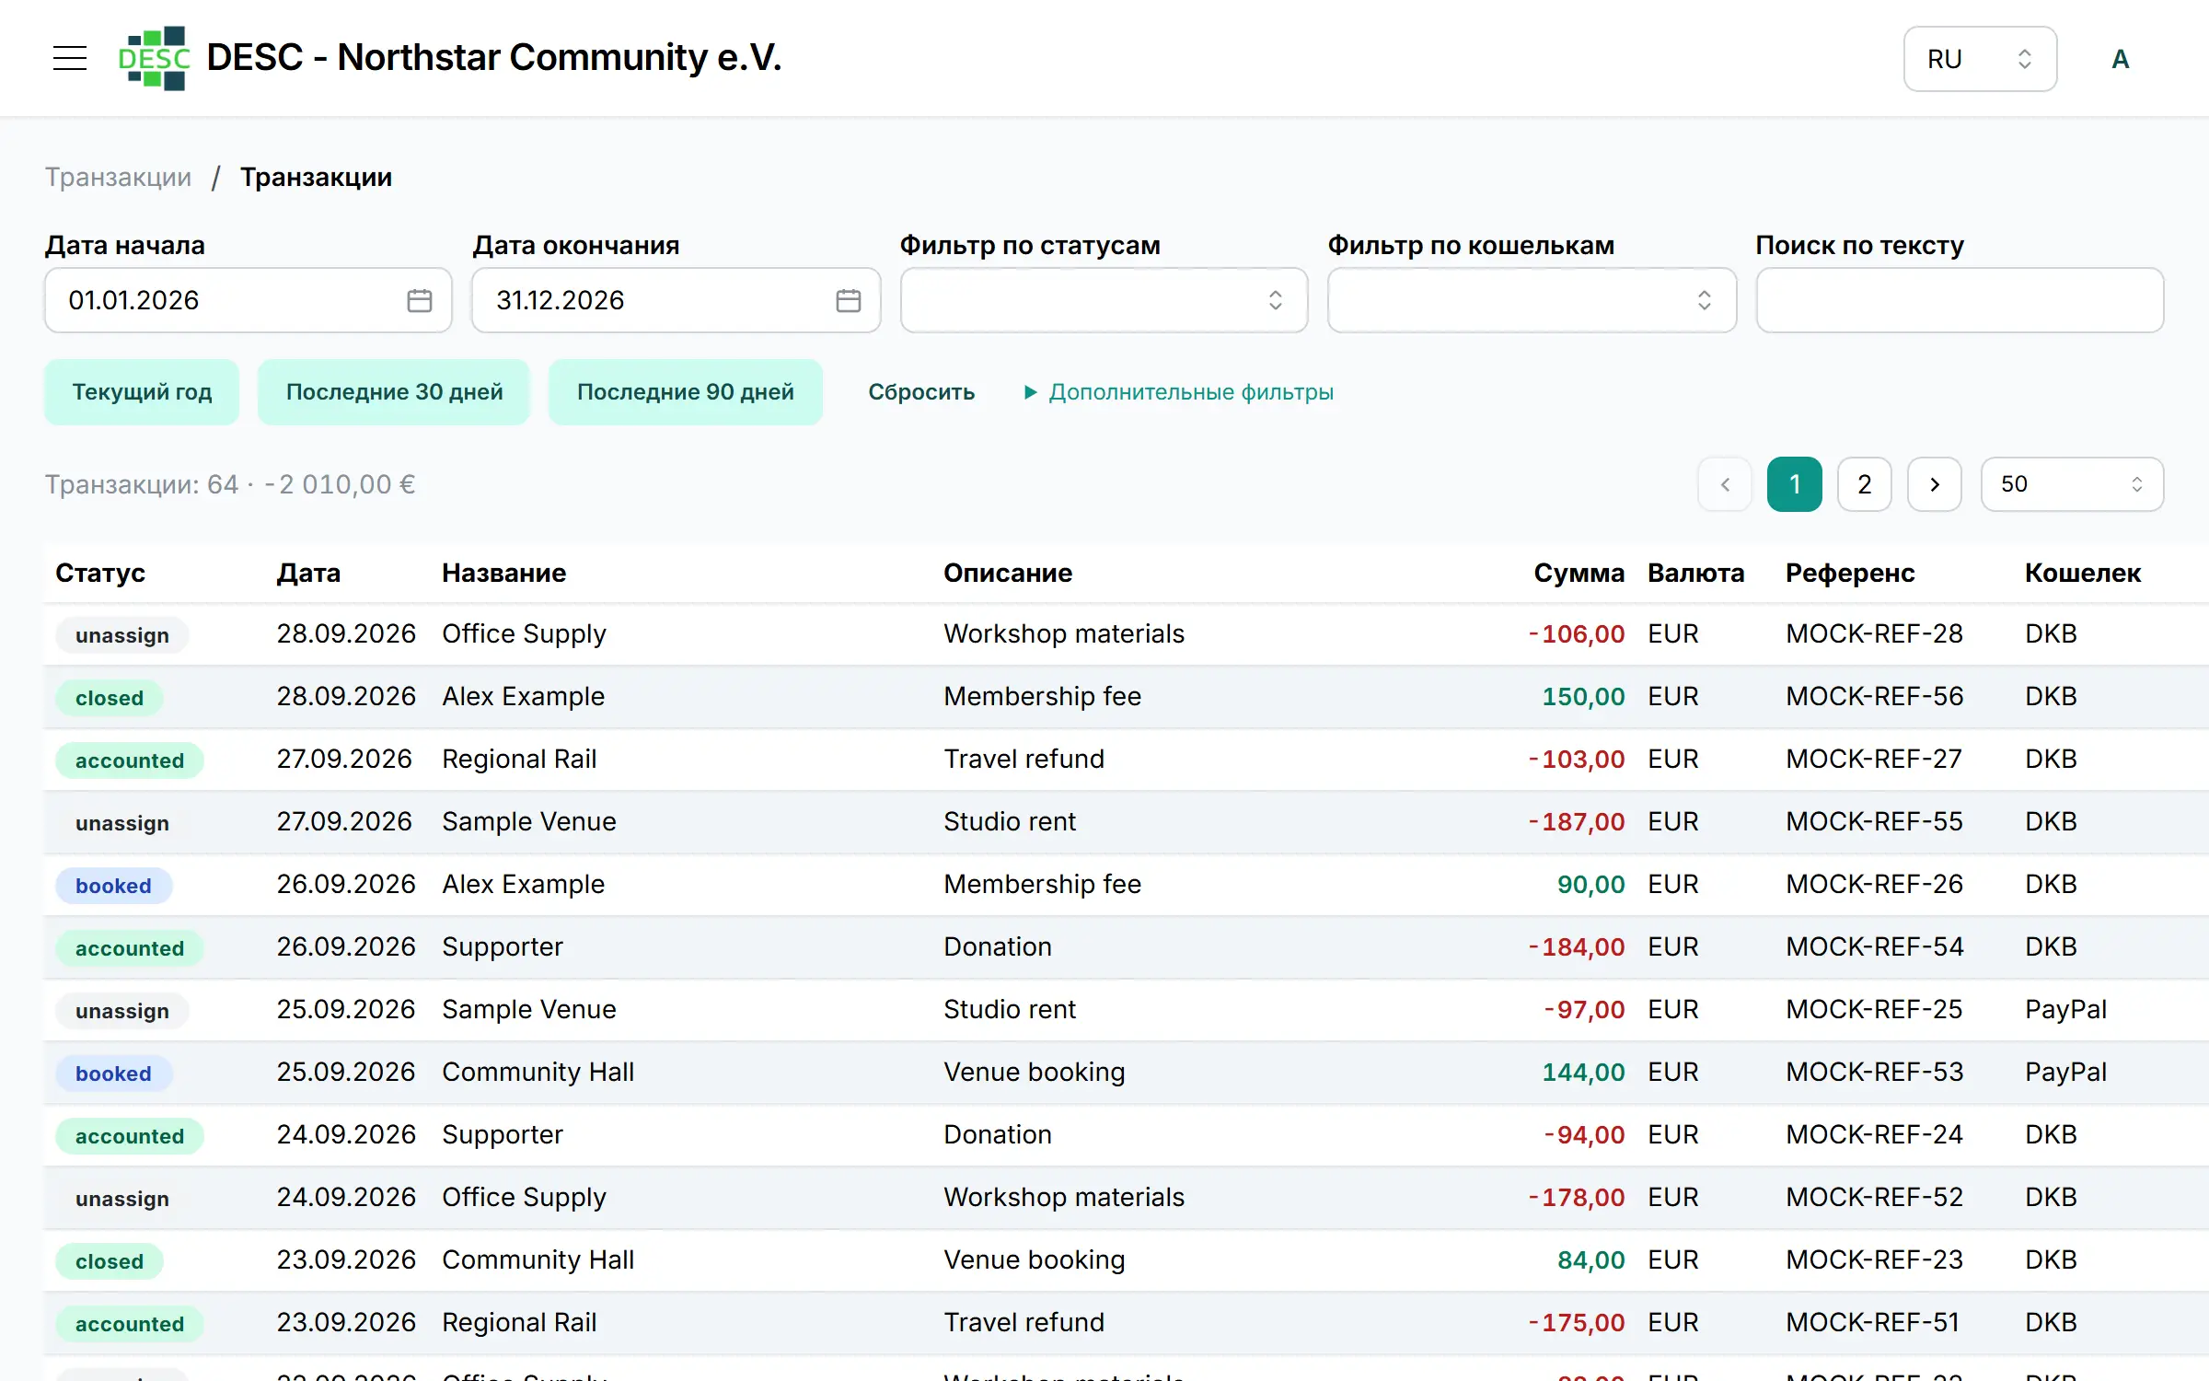This screenshot has height=1381, width=2209.
Task: Click Сбросить to reset filters
Action: (x=921, y=392)
